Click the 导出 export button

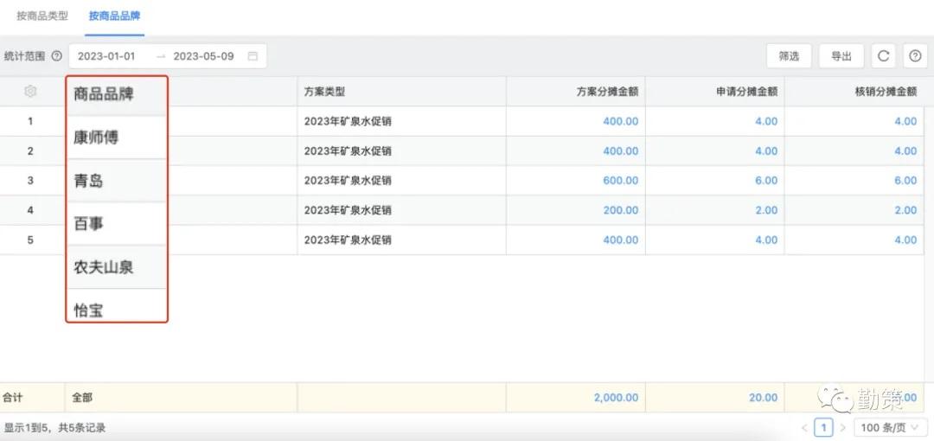coord(841,56)
